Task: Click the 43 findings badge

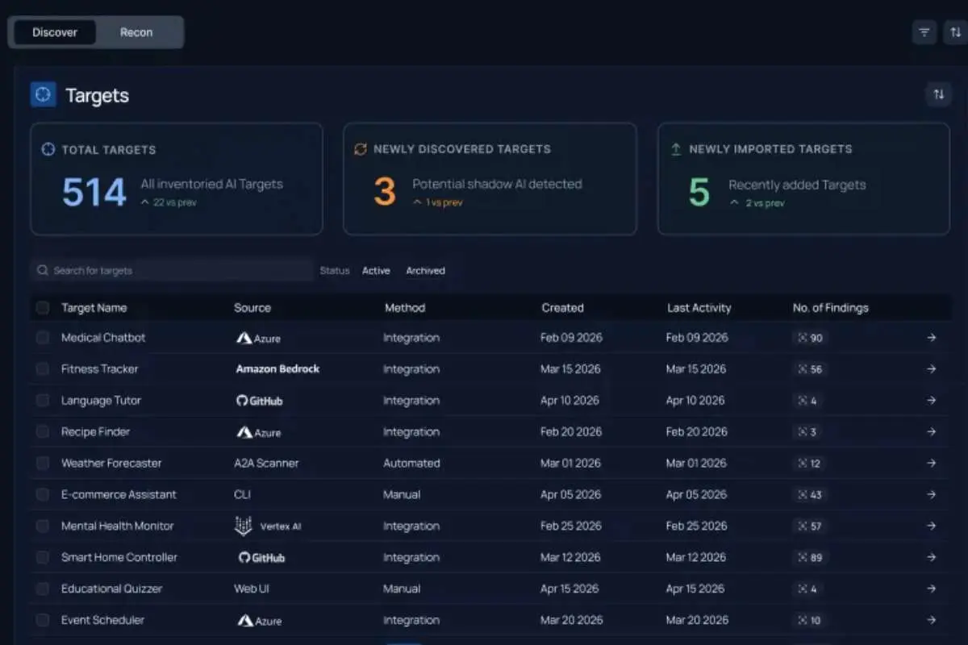Action: coord(810,495)
